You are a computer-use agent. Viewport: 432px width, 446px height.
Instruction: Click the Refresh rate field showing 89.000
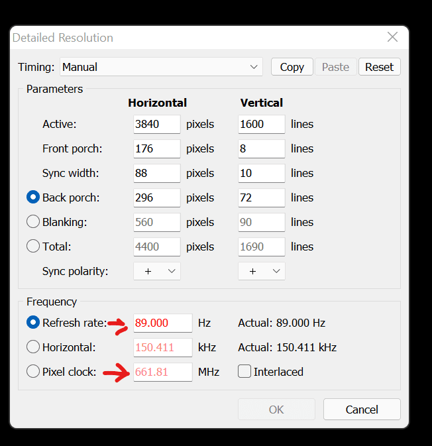pos(163,323)
